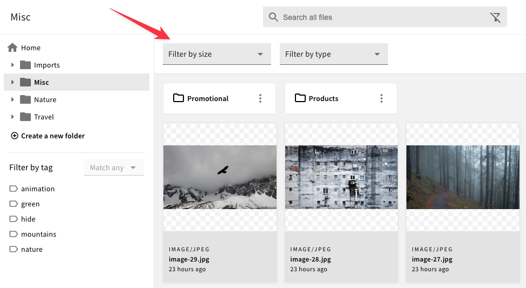Select the image-28.jpg building thumbnail
The height and width of the screenshot is (288, 526).
341,177
